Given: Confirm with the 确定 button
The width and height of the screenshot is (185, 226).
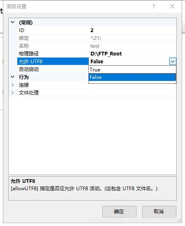Looking at the screenshot, I should [x=119, y=212].
